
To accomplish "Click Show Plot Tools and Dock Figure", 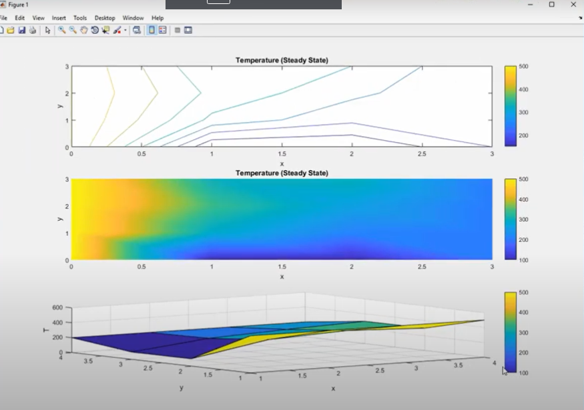I will point(188,29).
